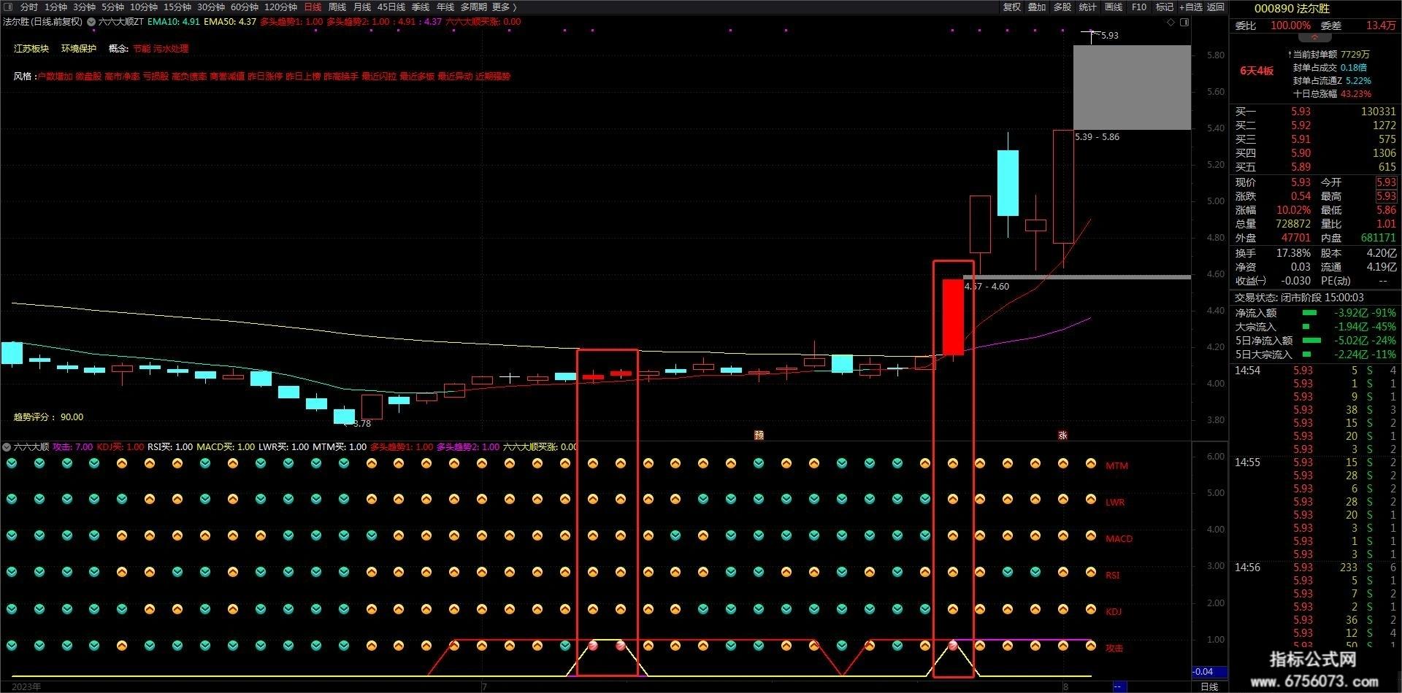The height and width of the screenshot is (693, 1402).
Task: Open the F10 company info
Action: pyautogui.click(x=1139, y=7)
